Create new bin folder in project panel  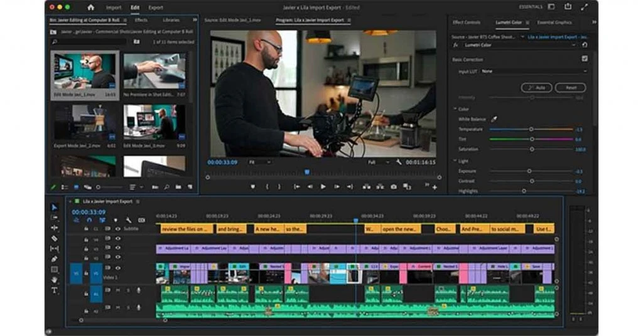178,187
